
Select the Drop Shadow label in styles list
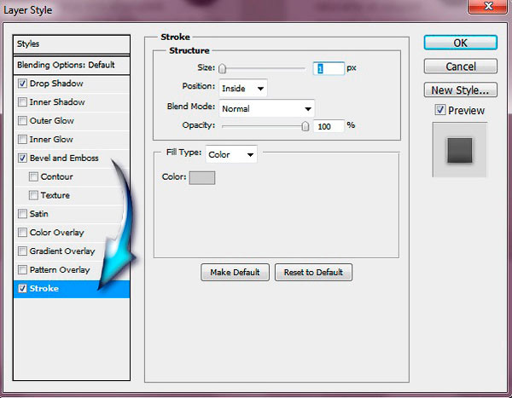(56, 84)
